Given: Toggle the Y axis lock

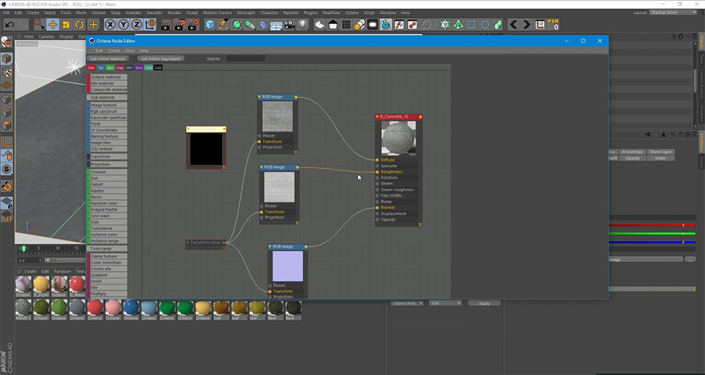Looking at the screenshot, I should click(x=123, y=25).
